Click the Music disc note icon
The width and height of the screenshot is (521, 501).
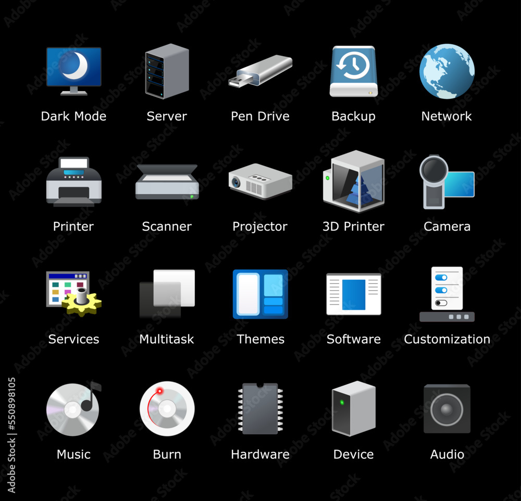click(74, 409)
